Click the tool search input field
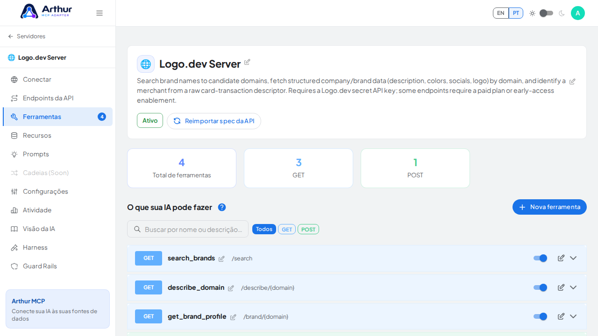 pyautogui.click(x=188, y=229)
